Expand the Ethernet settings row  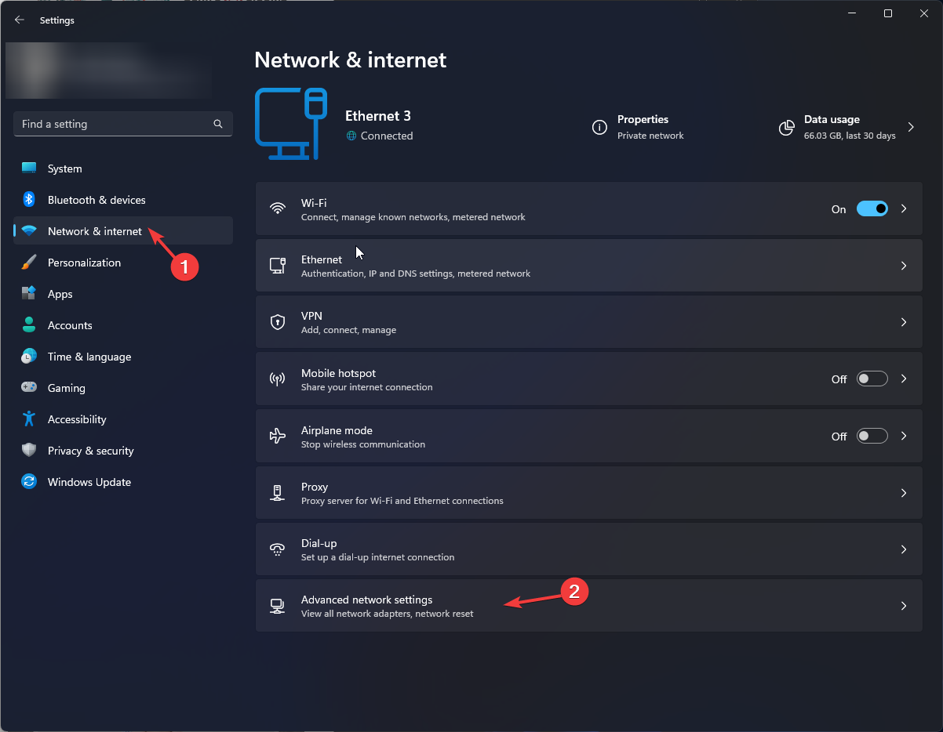click(x=903, y=265)
